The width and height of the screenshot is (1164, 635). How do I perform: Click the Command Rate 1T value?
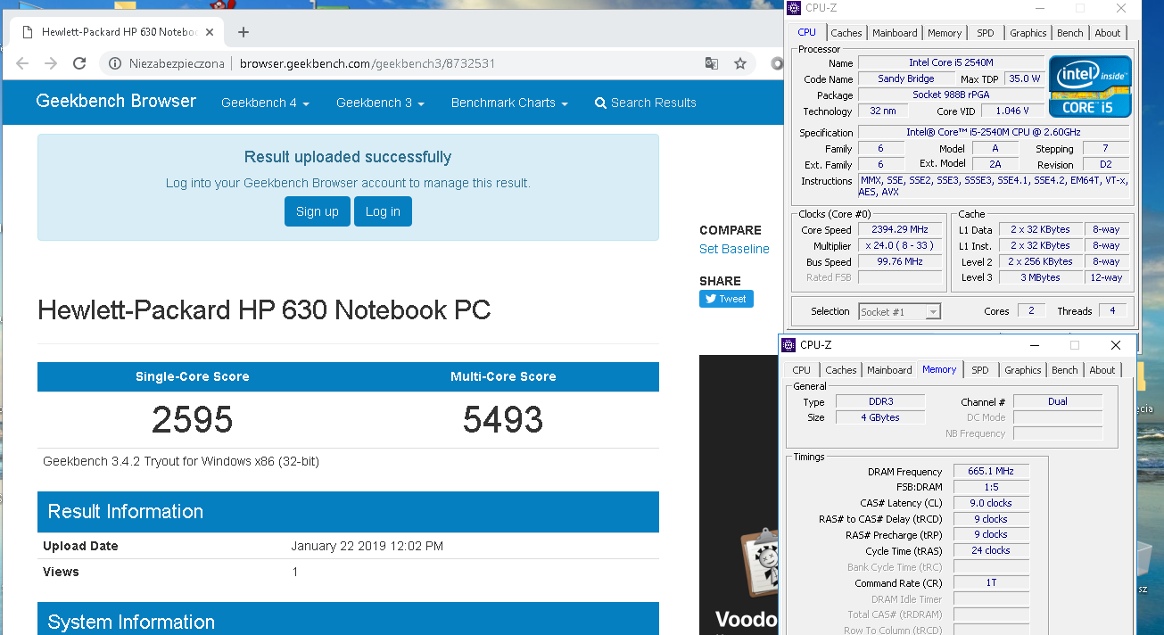click(991, 583)
